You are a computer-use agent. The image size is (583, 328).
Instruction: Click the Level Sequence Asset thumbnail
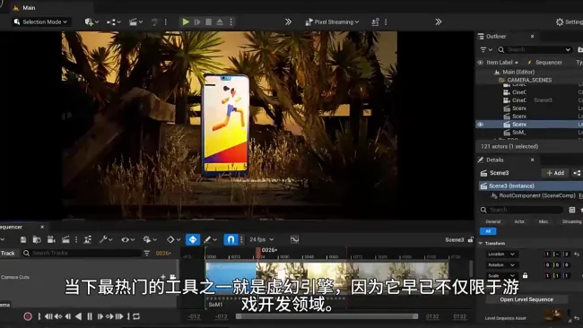(553, 315)
